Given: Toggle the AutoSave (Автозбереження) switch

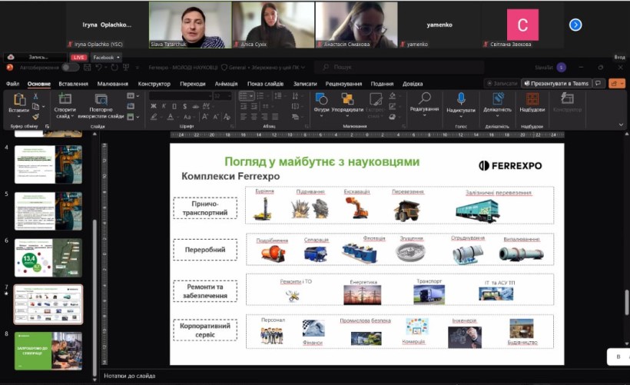Looking at the screenshot, I should 70,68.
